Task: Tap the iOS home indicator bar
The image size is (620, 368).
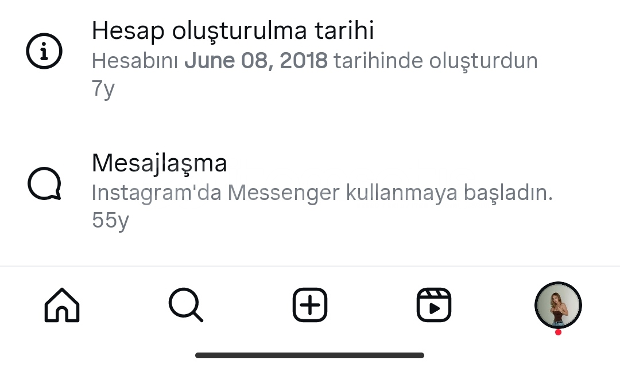Action: tap(309, 355)
